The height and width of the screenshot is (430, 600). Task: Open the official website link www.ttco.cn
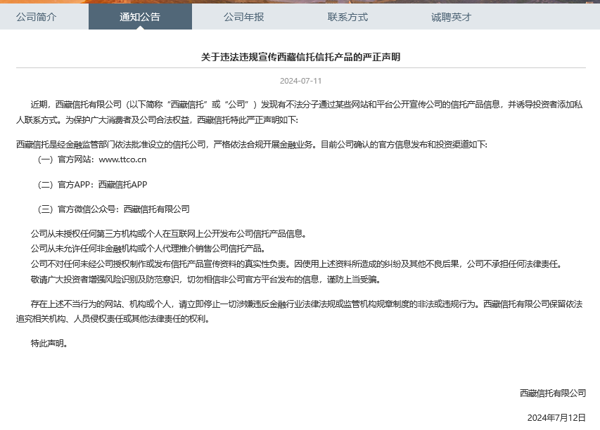(x=121, y=159)
